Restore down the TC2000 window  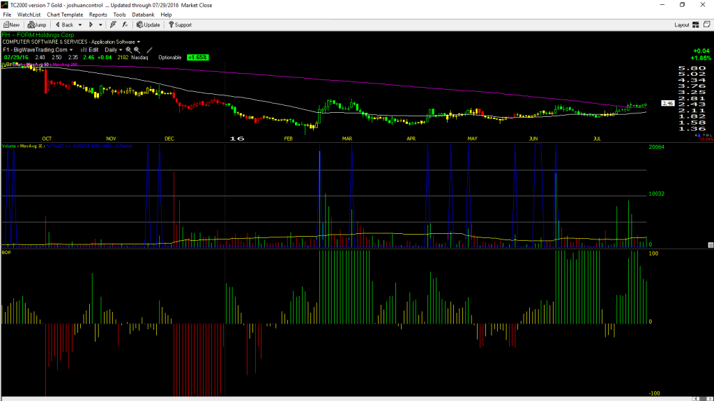(682, 5)
